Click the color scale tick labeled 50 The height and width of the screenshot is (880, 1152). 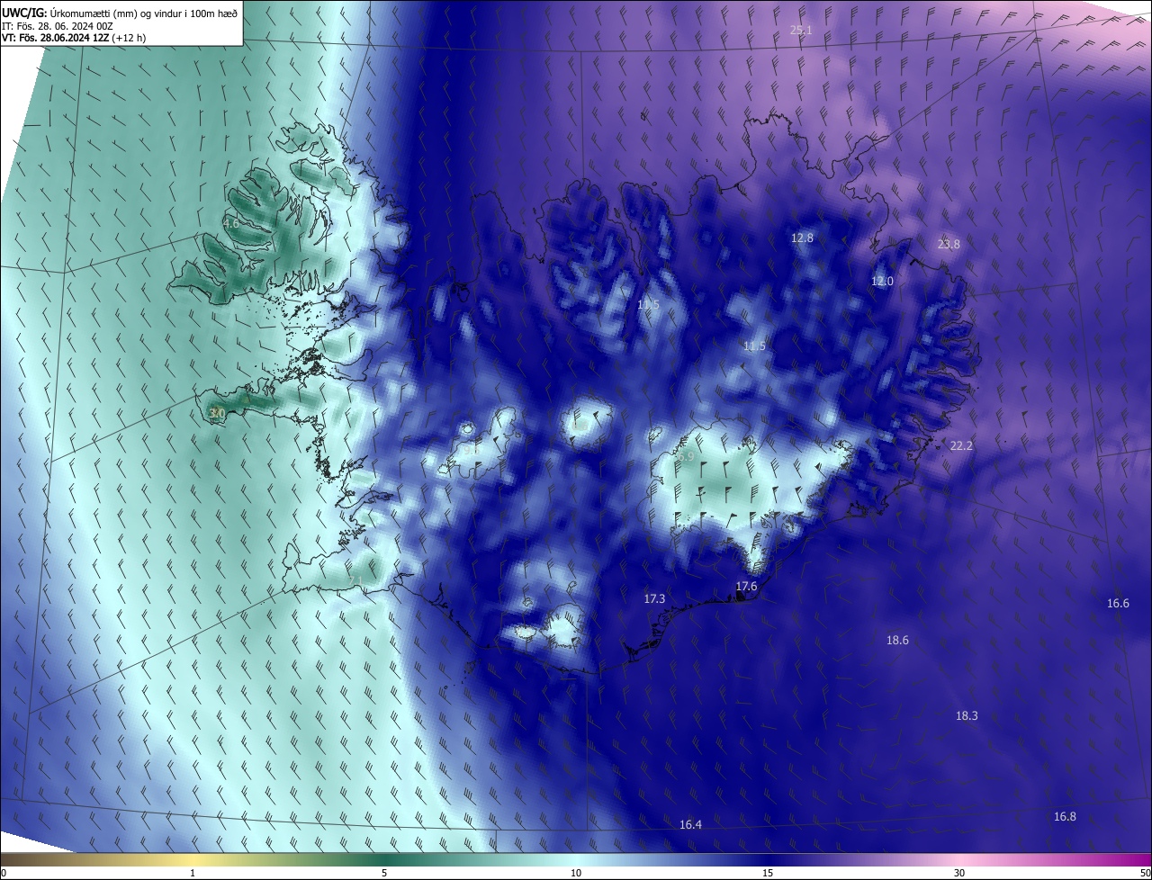coord(1145,874)
